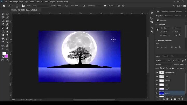
Task: Open brush Mode dropdown in options bar
Action: pos(41,6)
